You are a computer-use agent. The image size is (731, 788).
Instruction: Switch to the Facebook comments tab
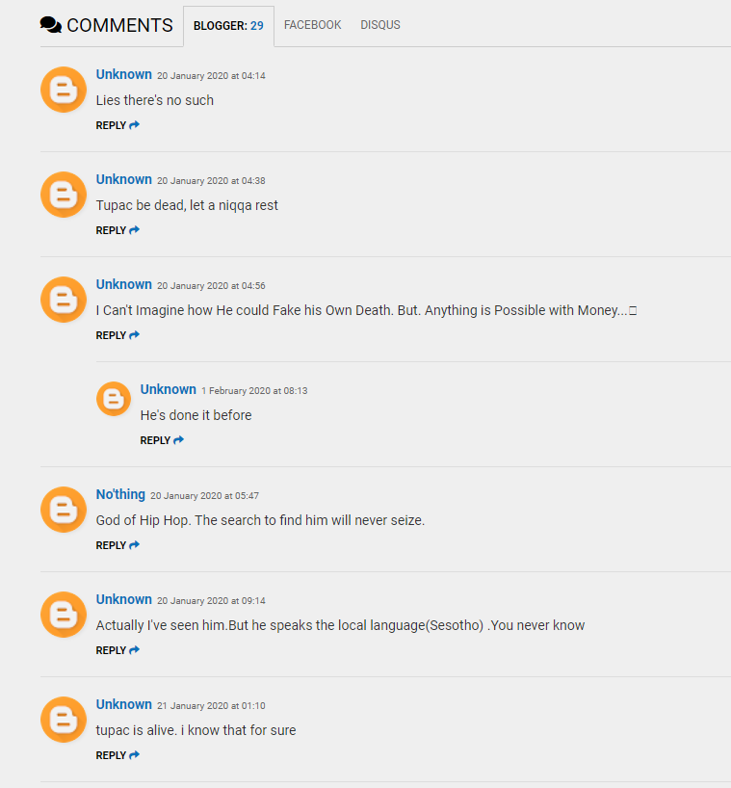coord(312,25)
